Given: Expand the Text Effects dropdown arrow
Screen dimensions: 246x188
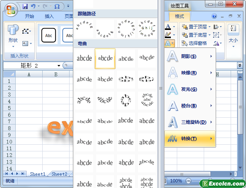Looking at the screenshot, I should pyautogui.click(x=173, y=43).
